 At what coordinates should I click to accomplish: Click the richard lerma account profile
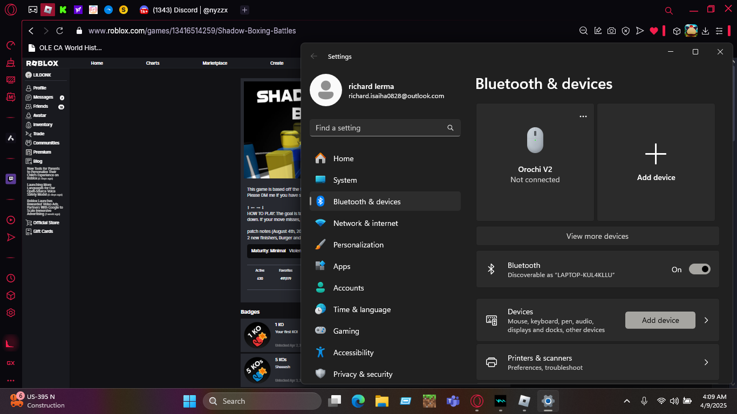pyautogui.click(x=377, y=91)
